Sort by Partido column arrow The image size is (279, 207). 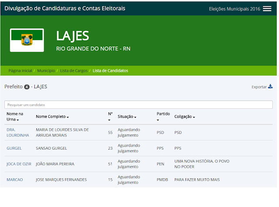[x=158, y=120]
